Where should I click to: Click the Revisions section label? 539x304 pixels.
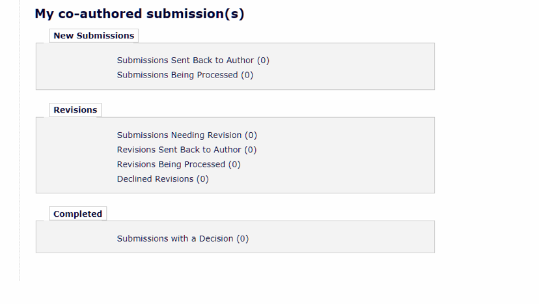75,110
